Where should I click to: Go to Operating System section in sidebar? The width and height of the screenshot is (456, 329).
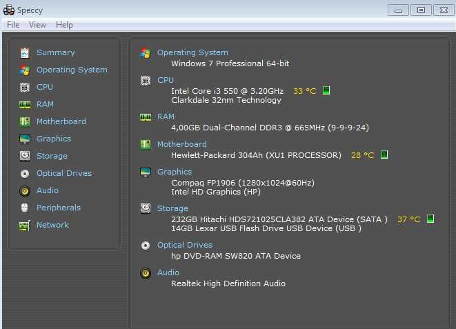[72, 70]
